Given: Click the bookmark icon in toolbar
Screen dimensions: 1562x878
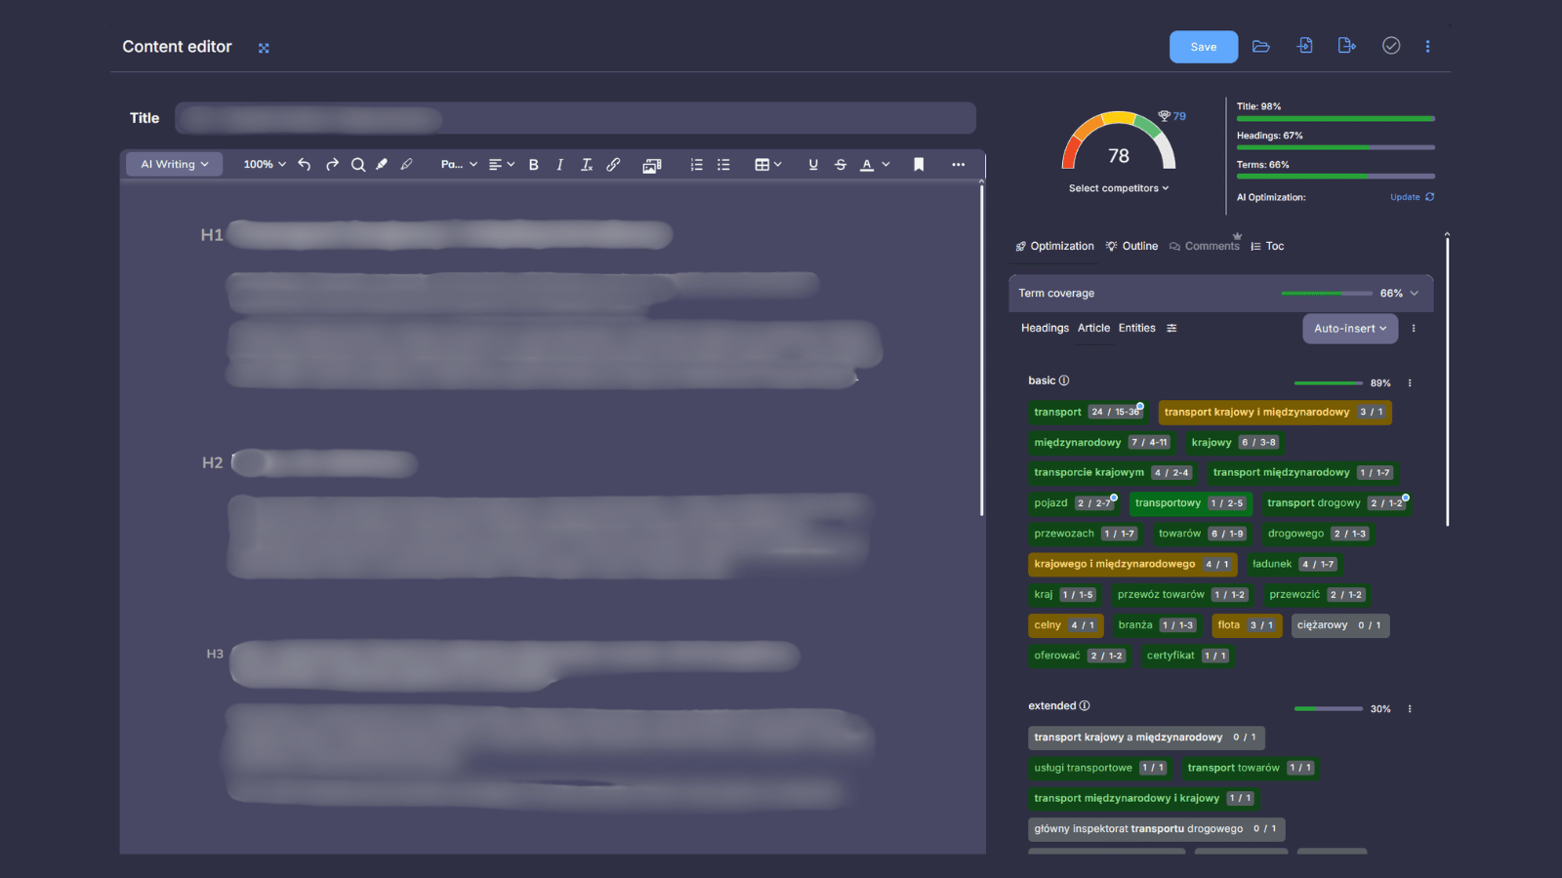Looking at the screenshot, I should coord(919,165).
